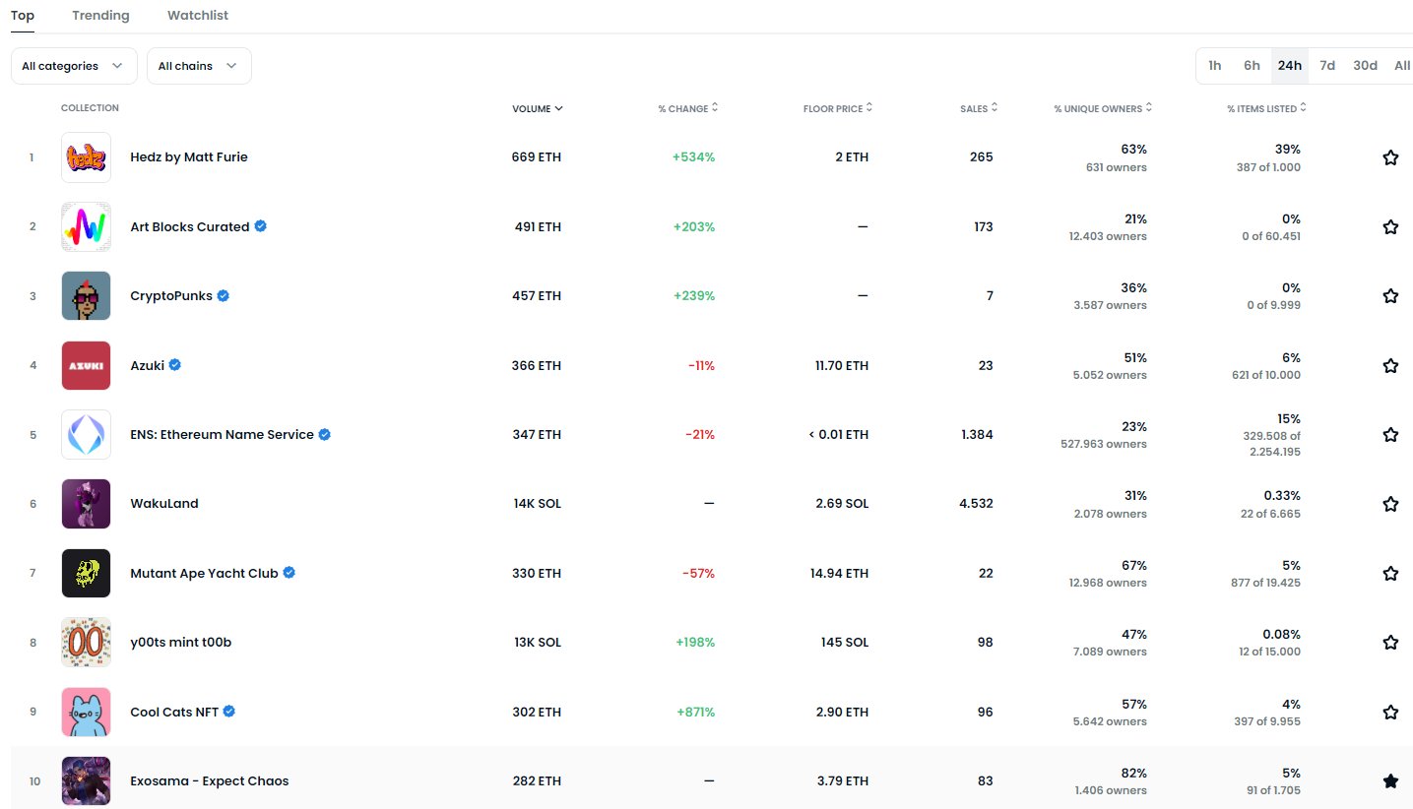Click the +871% change value
The width and height of the screenshot is (1413, 809).
(x=695, y=712)
